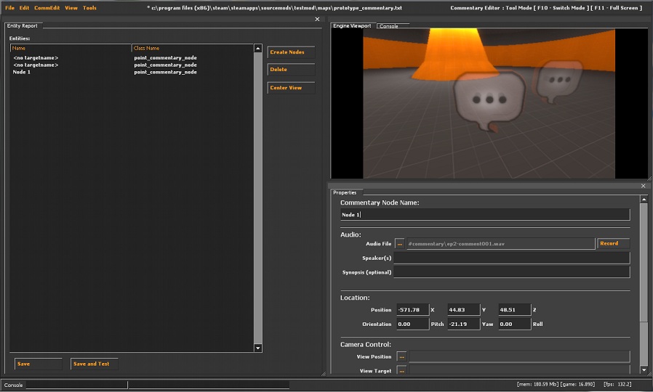Click the Create Nodes button
The height and width of the screenshot is (392, 653).
tap(291, 52)
